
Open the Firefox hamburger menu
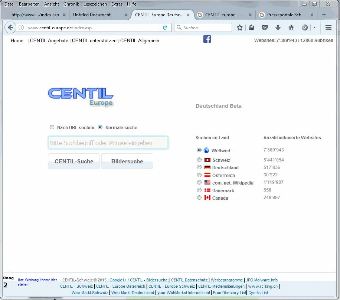click(328, 28)
